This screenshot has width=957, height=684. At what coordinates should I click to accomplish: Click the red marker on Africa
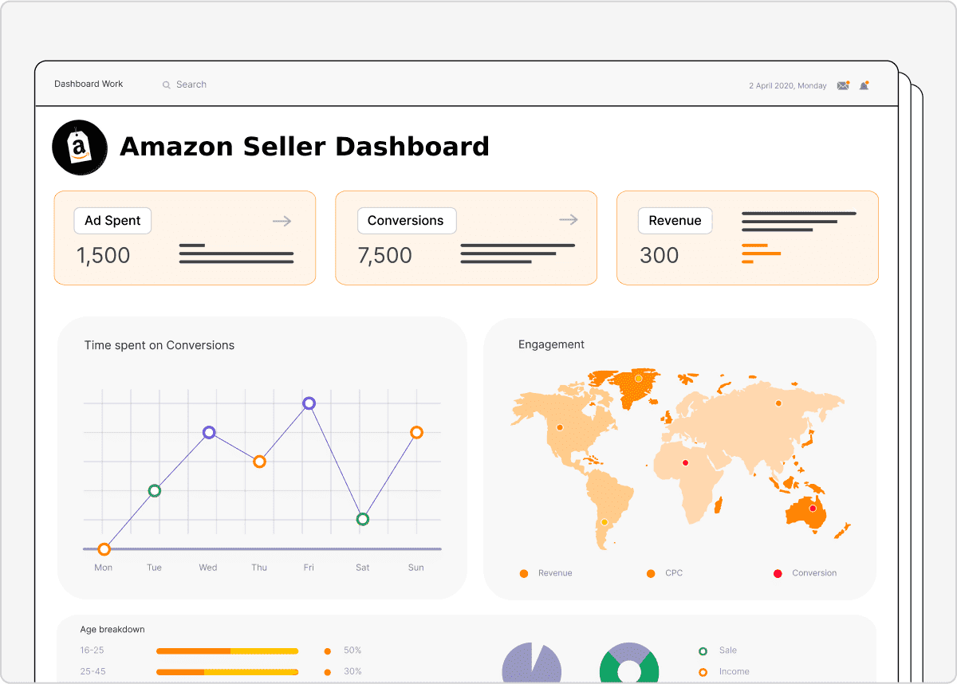(x=685, y=463)
